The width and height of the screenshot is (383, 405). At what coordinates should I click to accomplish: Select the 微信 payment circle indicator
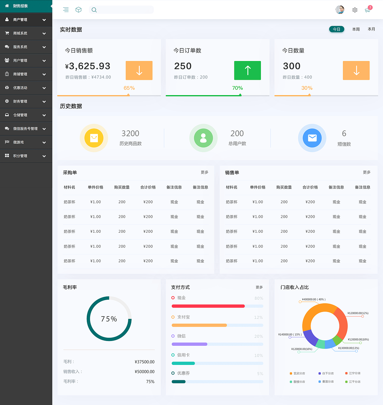(173, 336)
